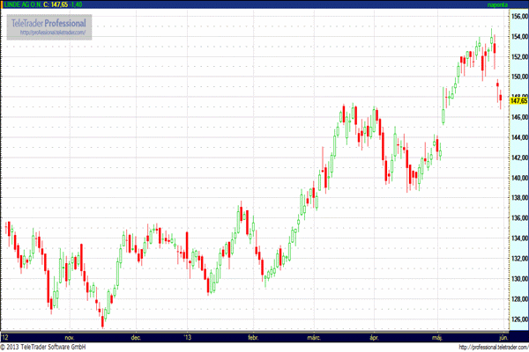Select the febr. marker on time axis
Screen dimensions: 529x352
[x=252, y=337]
